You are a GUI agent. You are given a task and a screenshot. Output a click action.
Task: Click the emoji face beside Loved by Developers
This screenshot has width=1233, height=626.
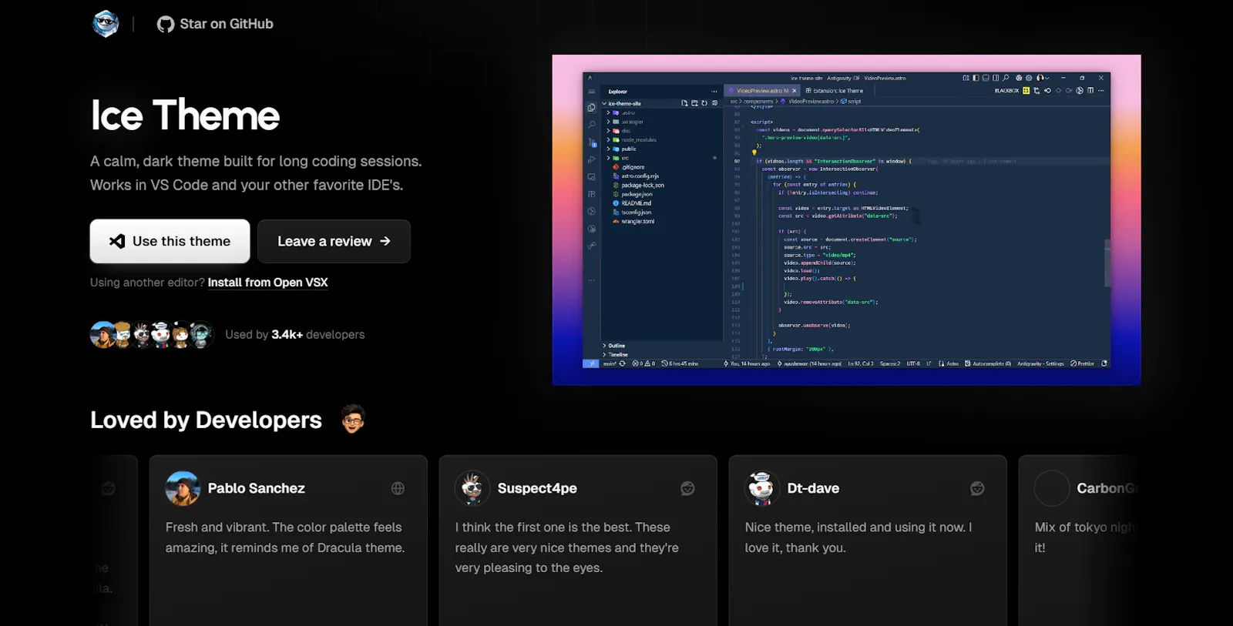click(353, 419)
